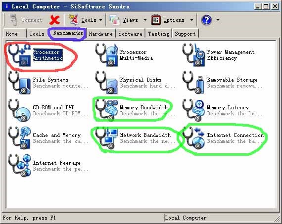Click the 'CD-ROM and DVD' label text

53,107
